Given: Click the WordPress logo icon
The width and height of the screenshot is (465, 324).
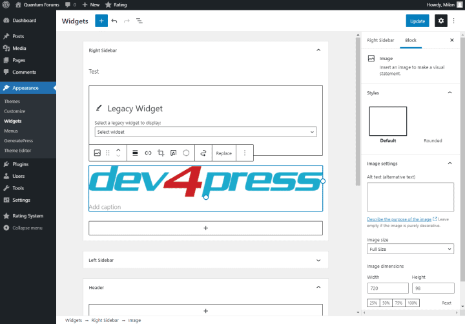Looking at the screenshot, I should pyautogui.click(x=6, y=5).
